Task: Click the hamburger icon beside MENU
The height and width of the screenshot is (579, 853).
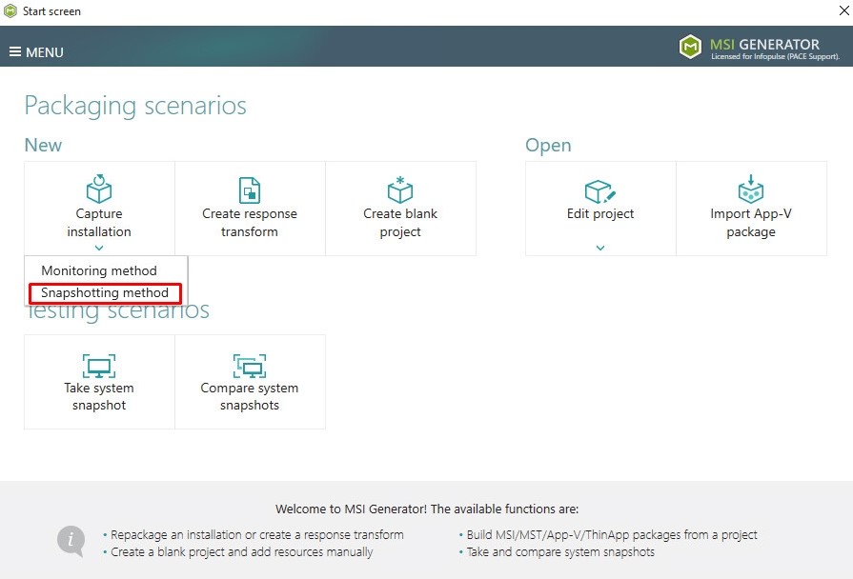Action: pyautogui.click(x=15, y=51)
